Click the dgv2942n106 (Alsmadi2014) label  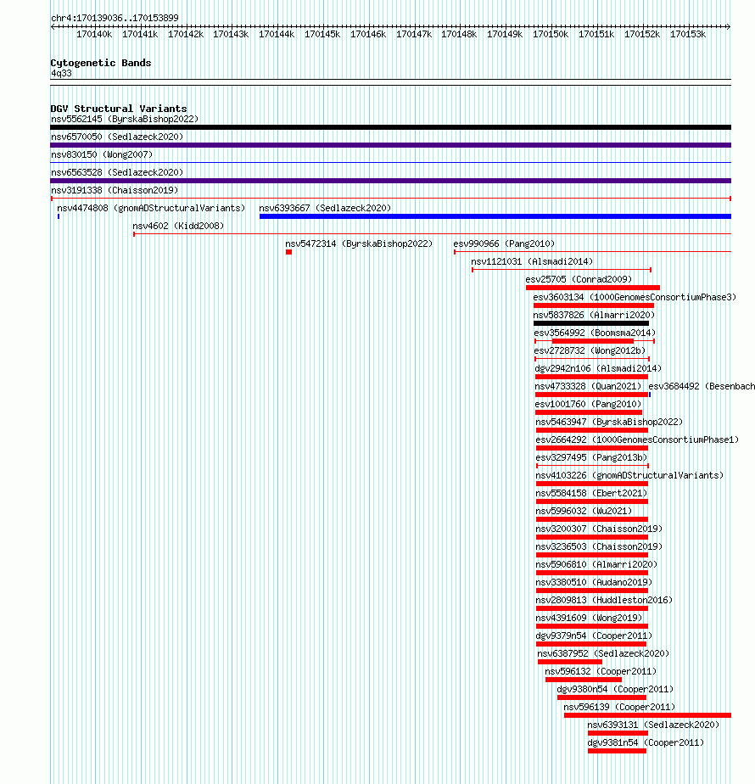click(x=598, y=368)
